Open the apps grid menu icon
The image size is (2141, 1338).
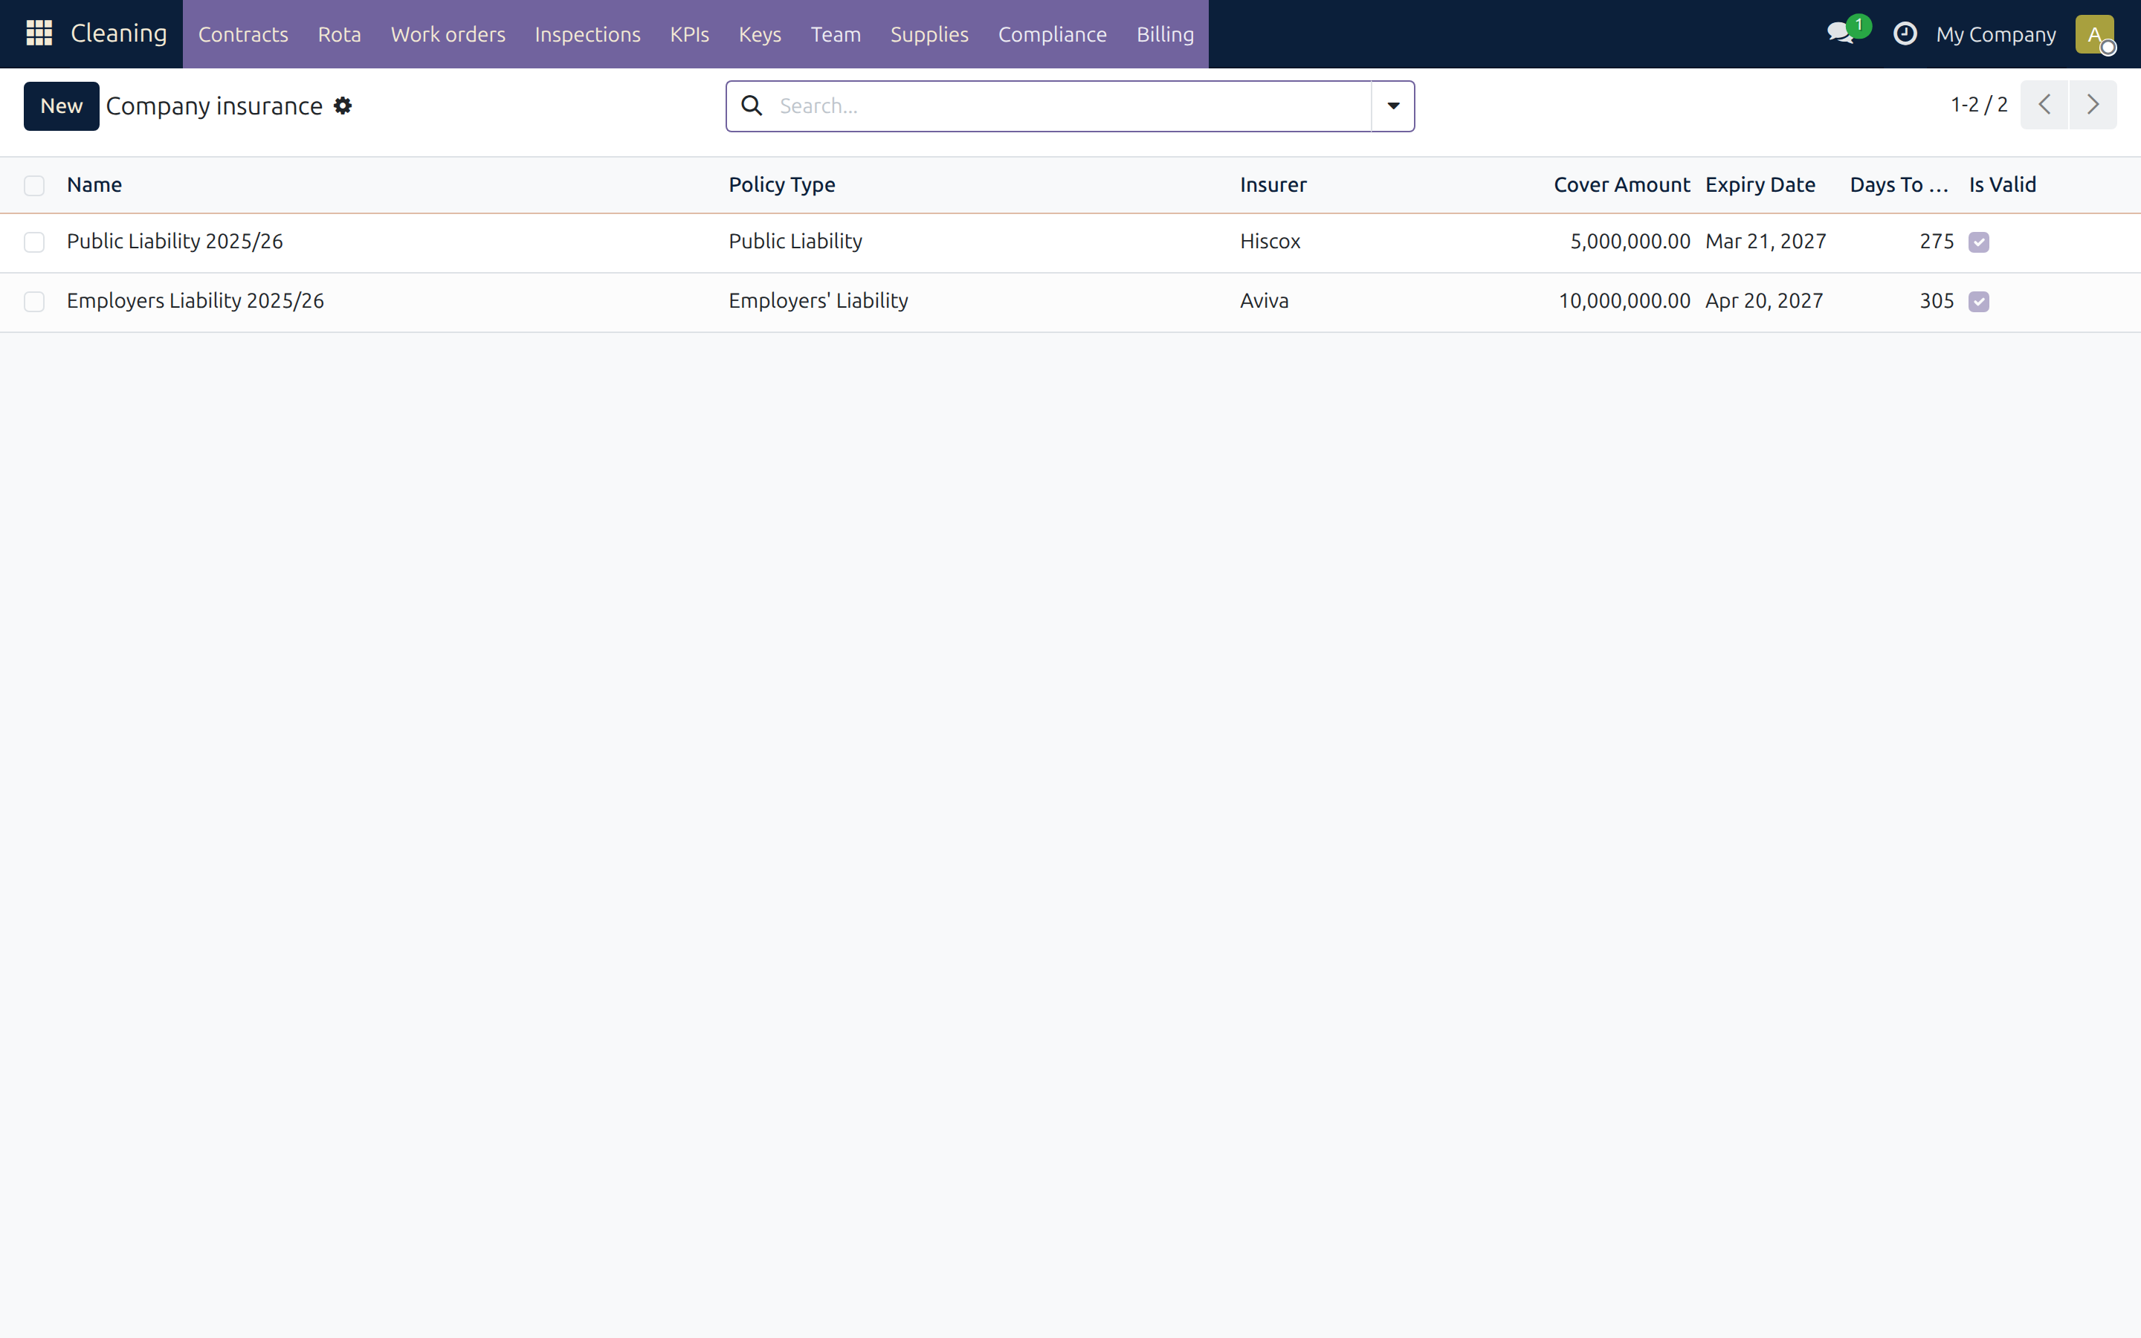[x=39, y=33]
